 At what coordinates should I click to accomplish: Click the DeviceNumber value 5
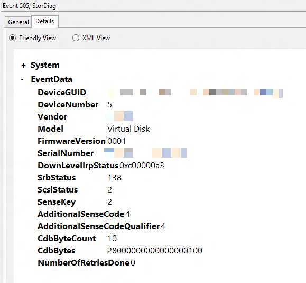click(109, 105)
